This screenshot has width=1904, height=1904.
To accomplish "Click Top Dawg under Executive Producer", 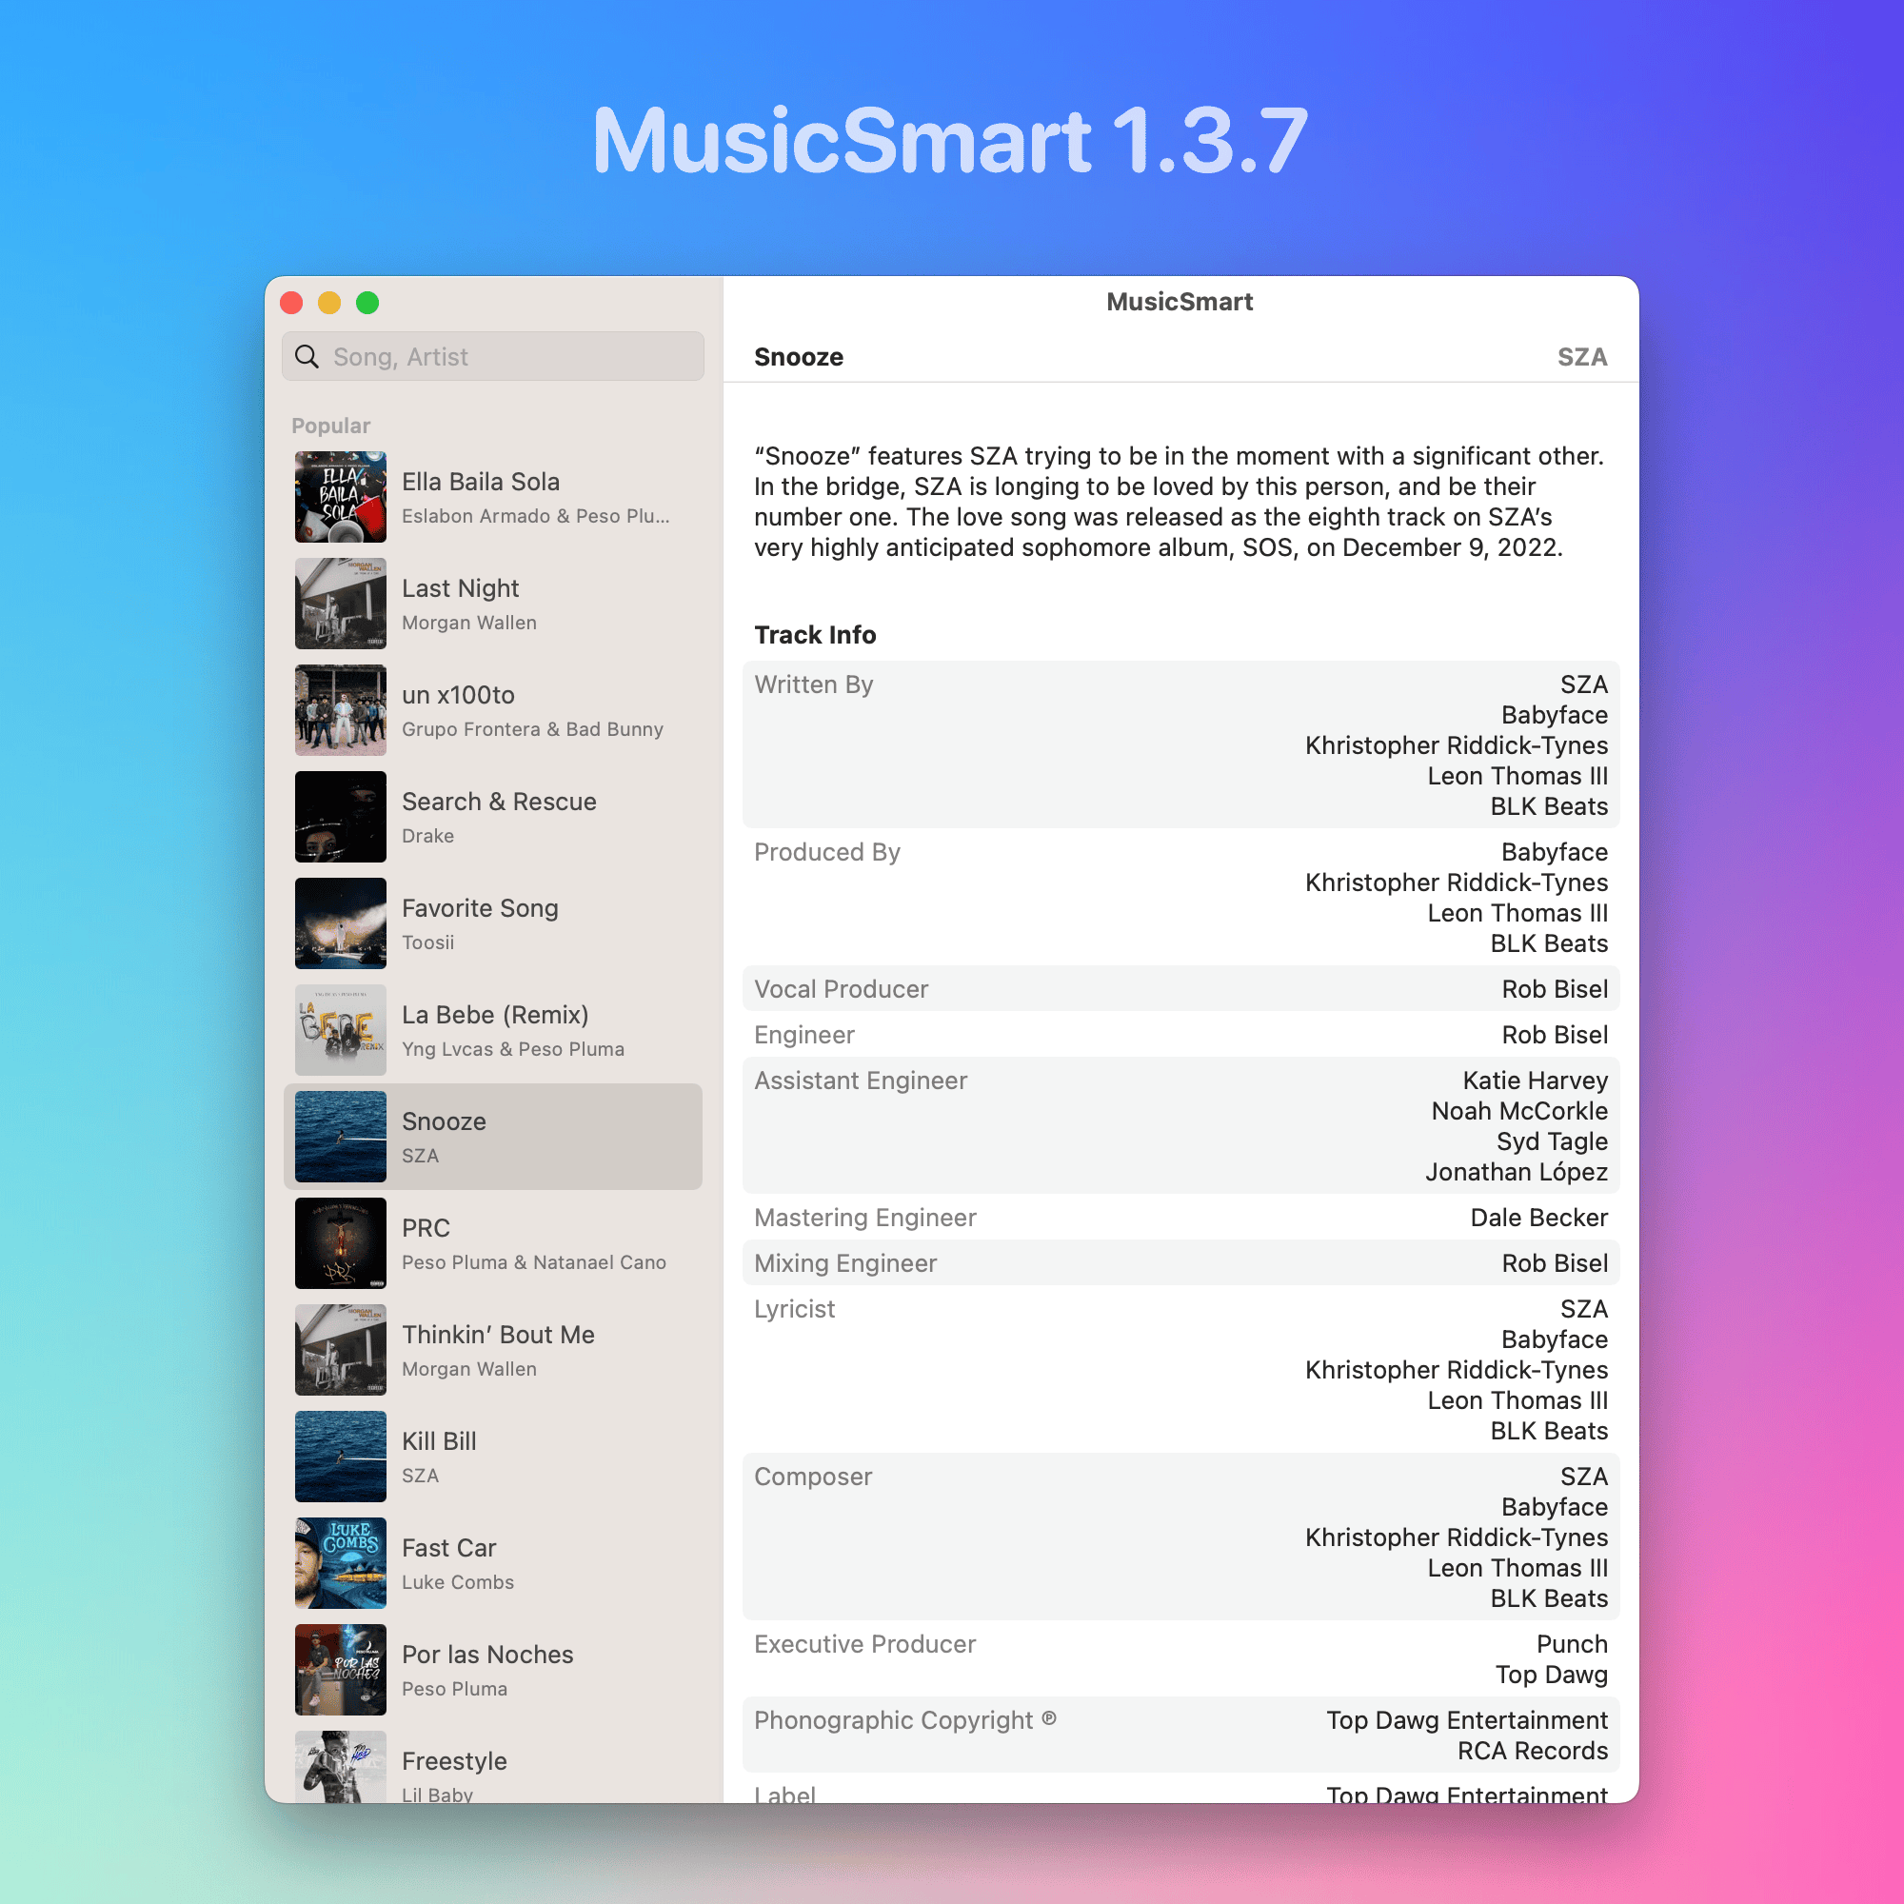I will (1551, 1676).
